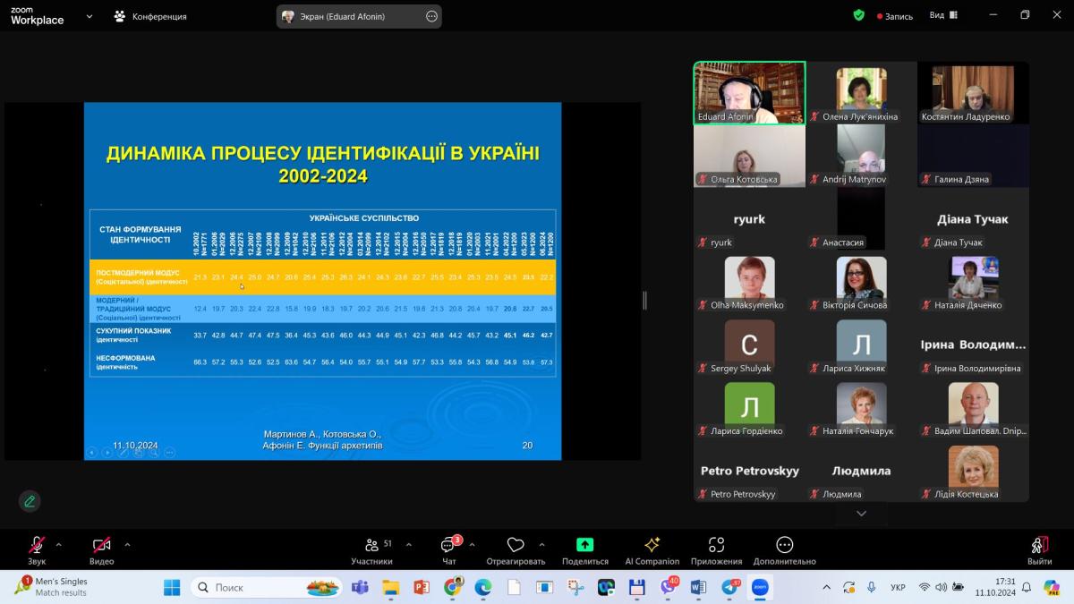Open screen share options for Экран (Eduard Afonin)

(432, 16)
